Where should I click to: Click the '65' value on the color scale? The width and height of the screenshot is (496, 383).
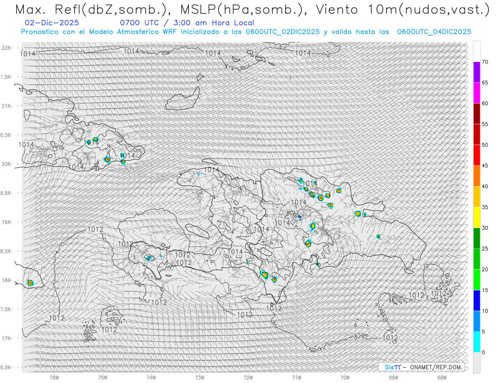[x=485, y=83]
